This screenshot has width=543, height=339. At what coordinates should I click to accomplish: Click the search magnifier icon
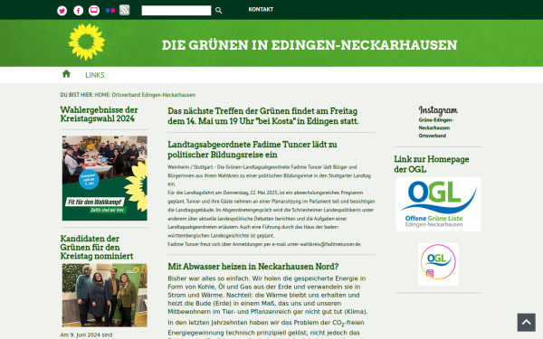(218, 11)
